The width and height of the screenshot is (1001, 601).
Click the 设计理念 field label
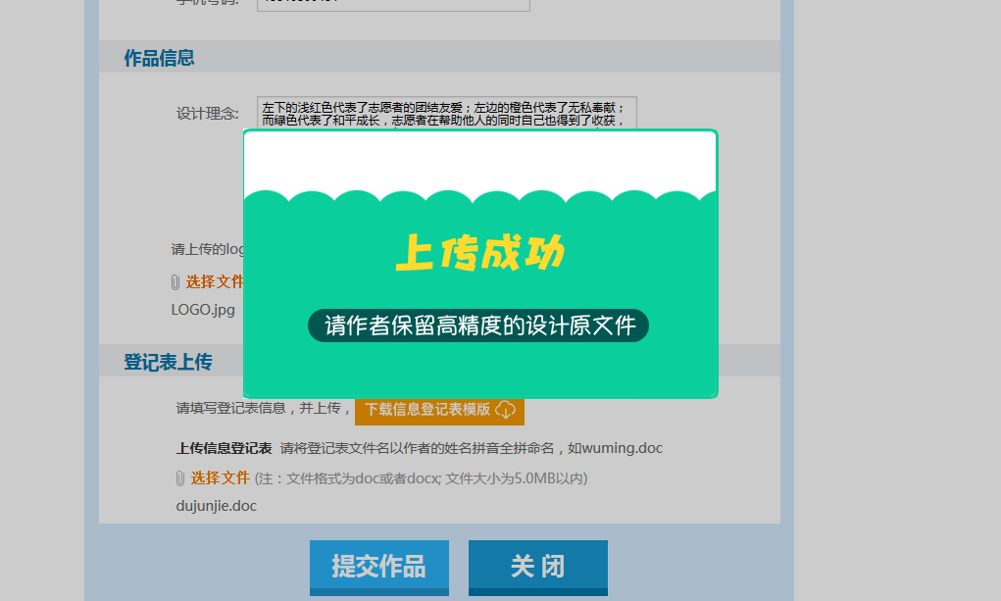207,114
